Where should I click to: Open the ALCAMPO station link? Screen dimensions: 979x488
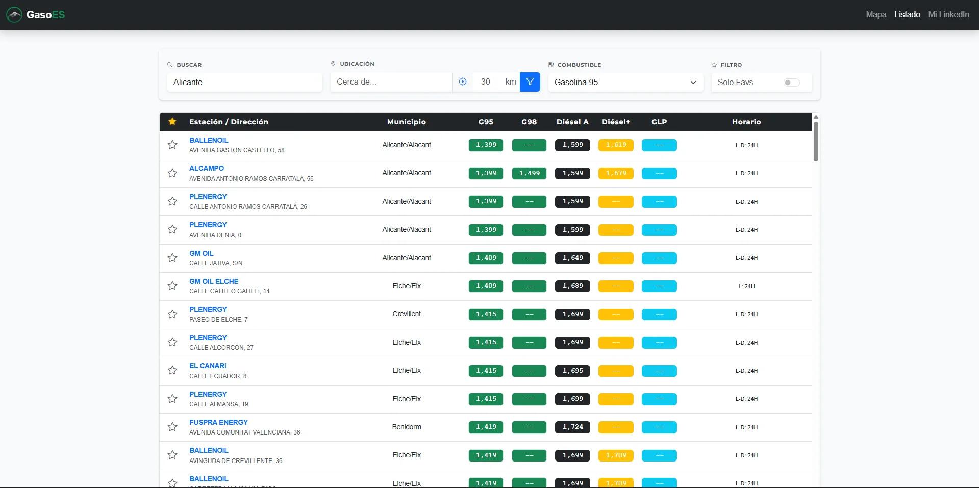207,168
